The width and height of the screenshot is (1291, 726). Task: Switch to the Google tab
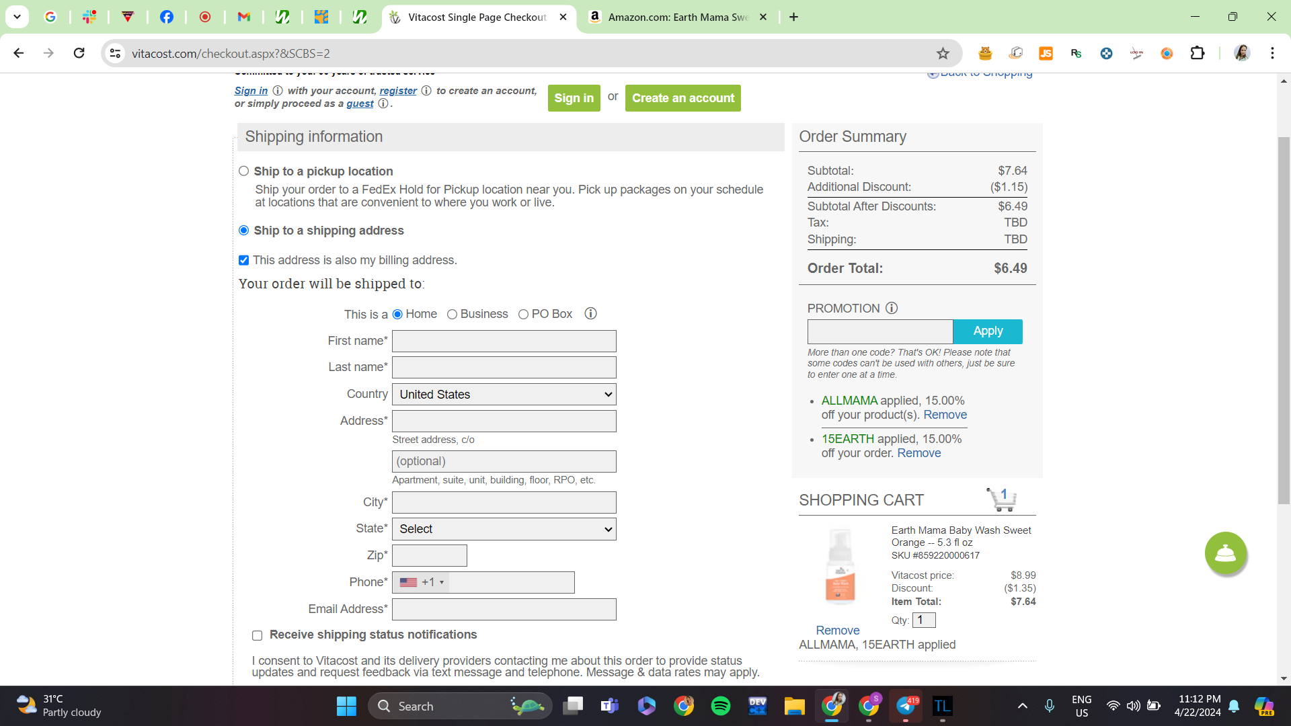click(x=50, y=17)
